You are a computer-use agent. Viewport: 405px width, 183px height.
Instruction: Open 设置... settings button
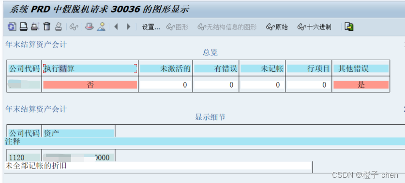[x=151, y=27]
